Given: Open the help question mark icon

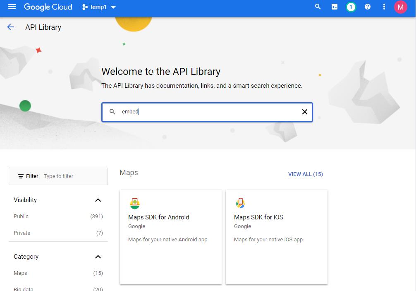Looking at the screenshot, I should [368, 7].
